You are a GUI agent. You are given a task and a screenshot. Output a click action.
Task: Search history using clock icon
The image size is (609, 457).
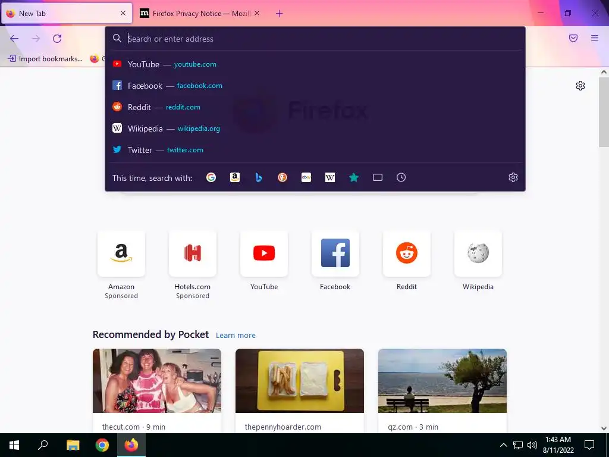[401, 177]
